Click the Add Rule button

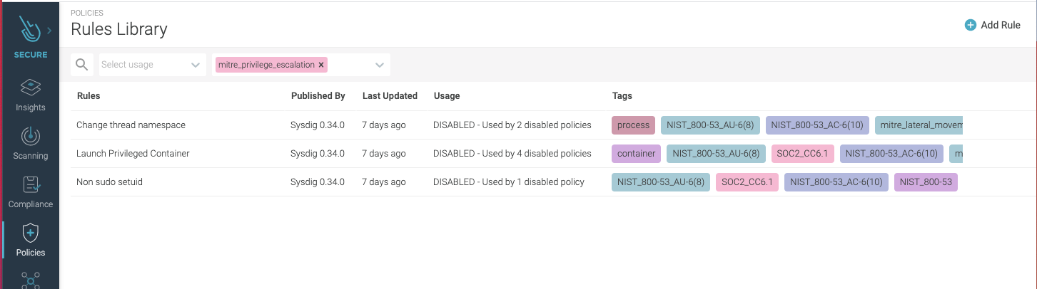993,25
